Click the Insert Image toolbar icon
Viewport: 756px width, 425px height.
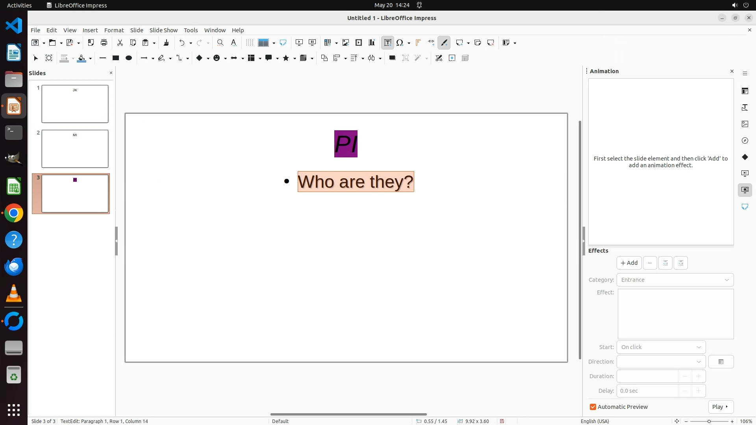[x=346, y=43]
